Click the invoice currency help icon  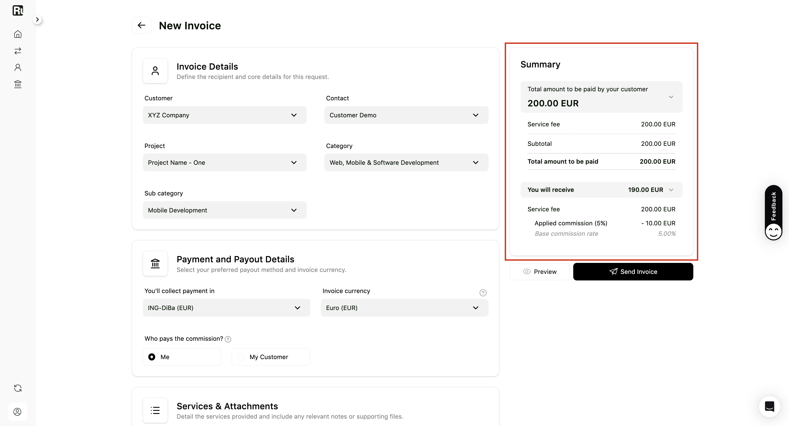tap(483, 293)
